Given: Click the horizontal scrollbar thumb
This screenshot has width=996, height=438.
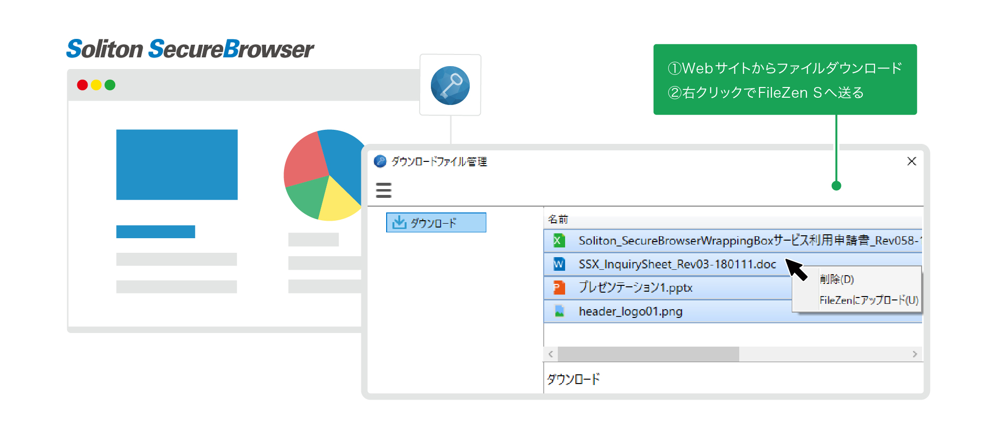Looking at the screenshot, I should coord(648,354).
